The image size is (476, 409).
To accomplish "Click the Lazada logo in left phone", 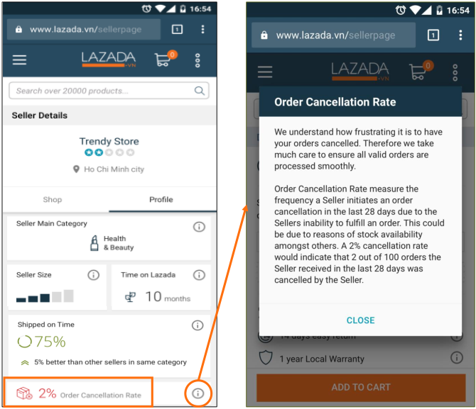I will 109,59.
